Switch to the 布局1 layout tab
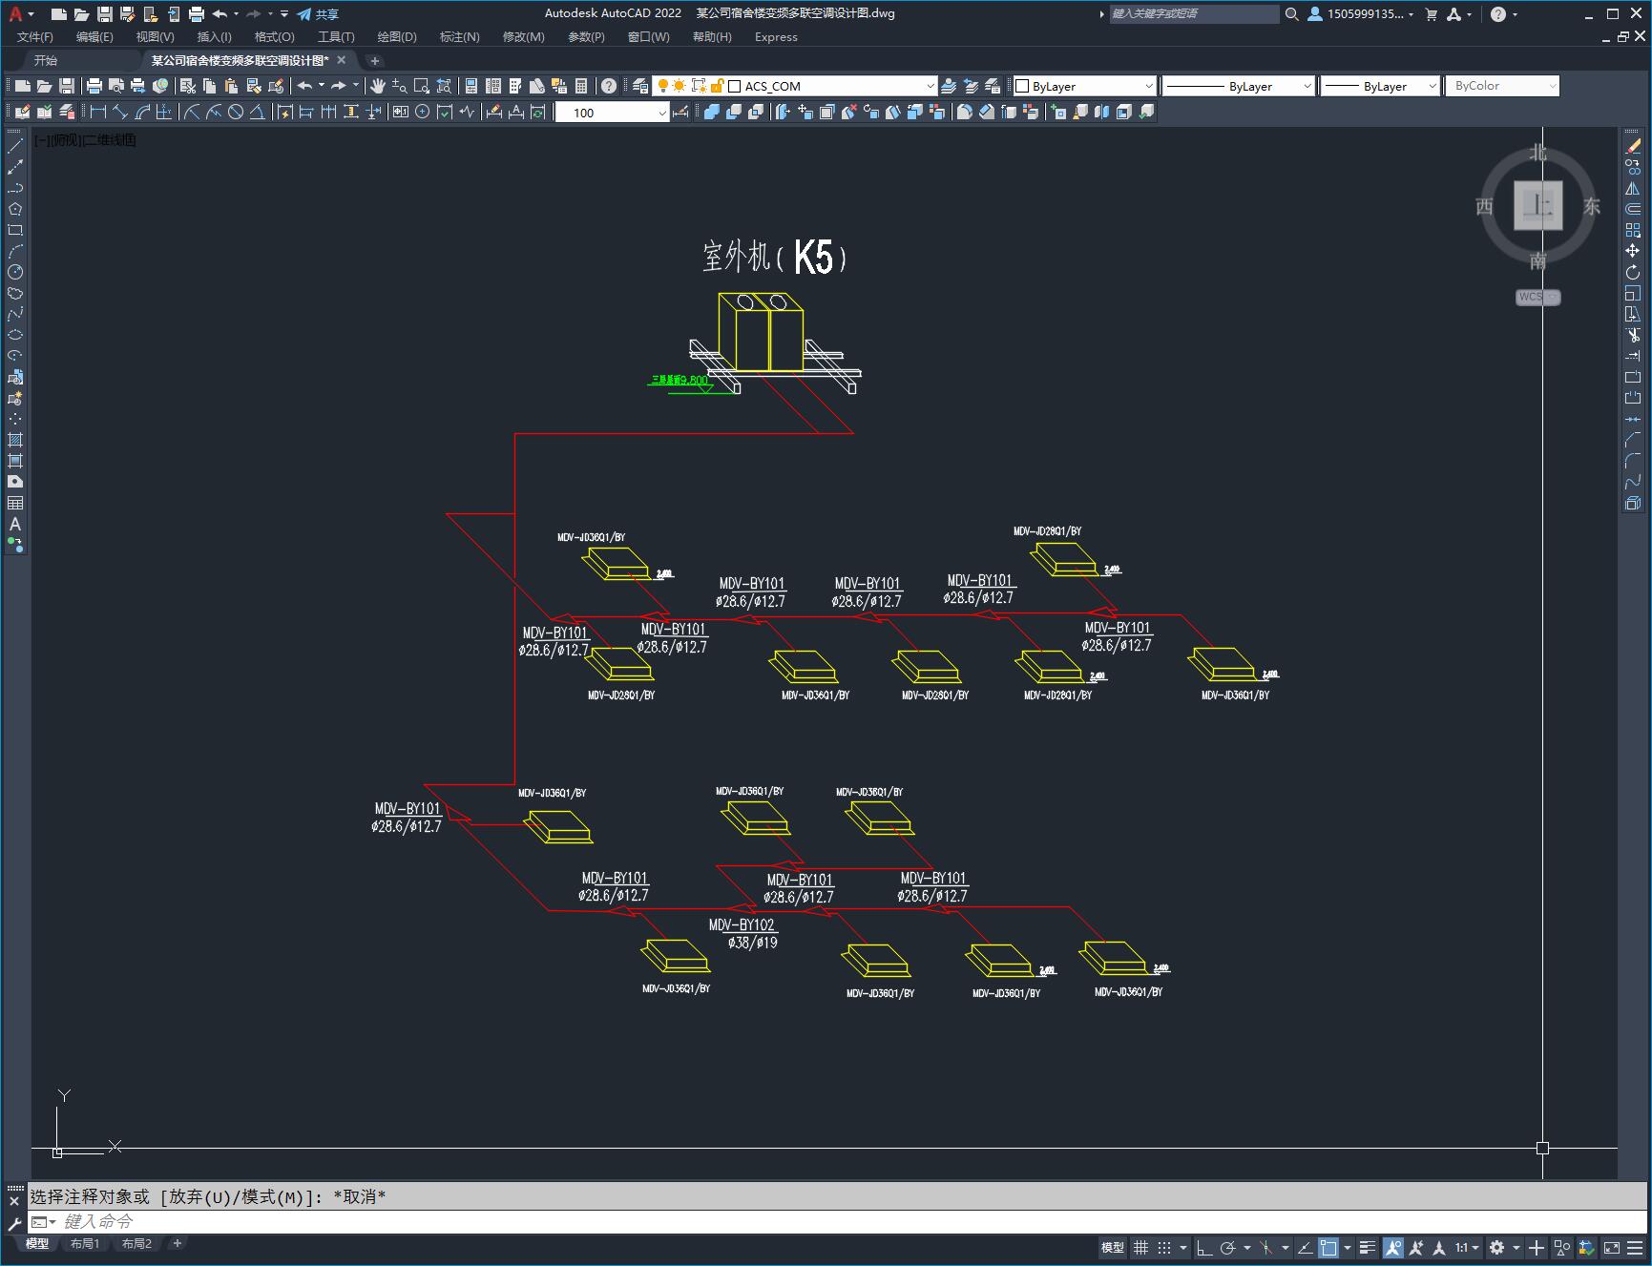Image resolution: width=1652 pixels, height=1266 pixels. [85, 1243]
